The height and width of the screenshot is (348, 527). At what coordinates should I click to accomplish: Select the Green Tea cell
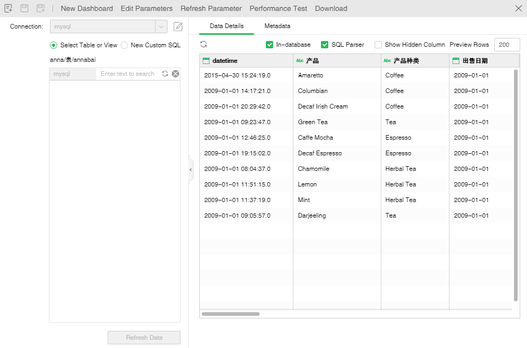(337, 122)
